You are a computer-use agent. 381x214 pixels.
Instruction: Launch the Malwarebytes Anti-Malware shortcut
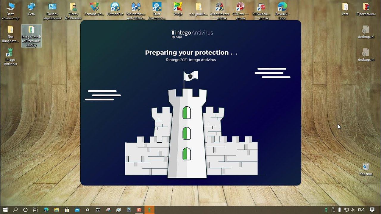136,11
